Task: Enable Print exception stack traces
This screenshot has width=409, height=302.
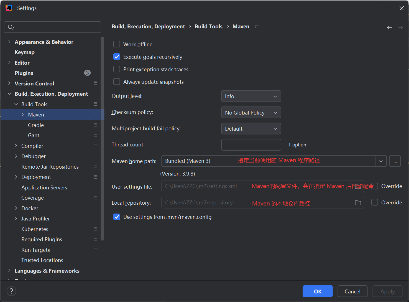Action: click(117, 69)
